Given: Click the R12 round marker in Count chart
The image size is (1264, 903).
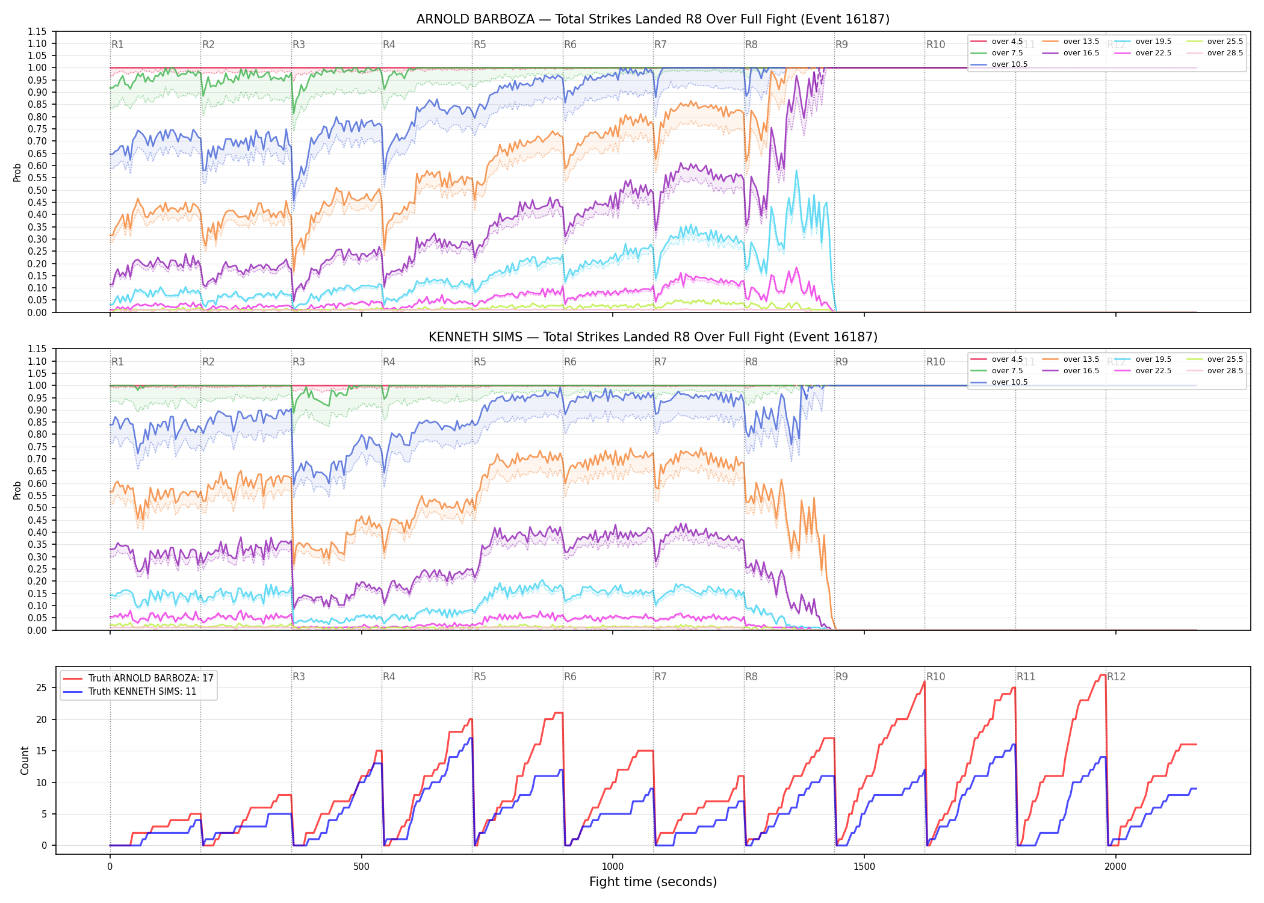Looking at the screenshot, I should pyautogui.click(x=1116, y=677).
